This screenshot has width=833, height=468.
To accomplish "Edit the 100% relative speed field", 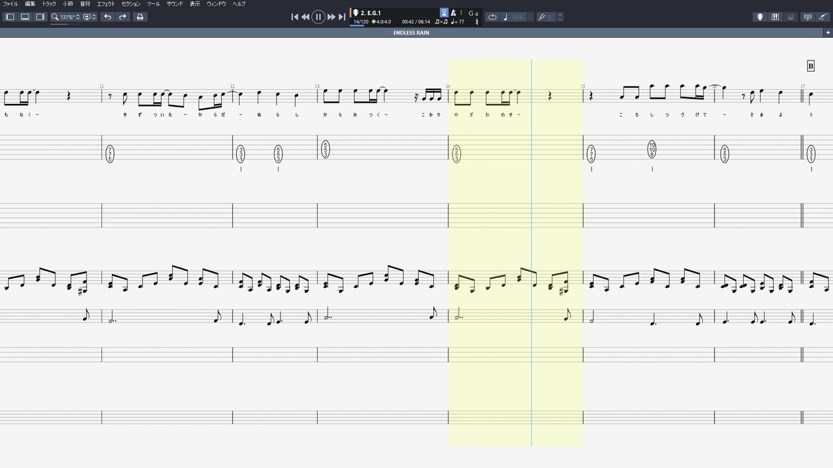I will [518, 17].
